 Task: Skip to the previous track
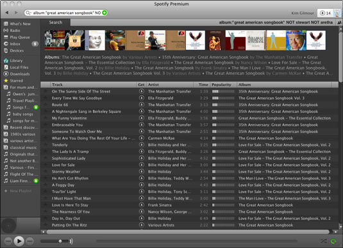8,241
